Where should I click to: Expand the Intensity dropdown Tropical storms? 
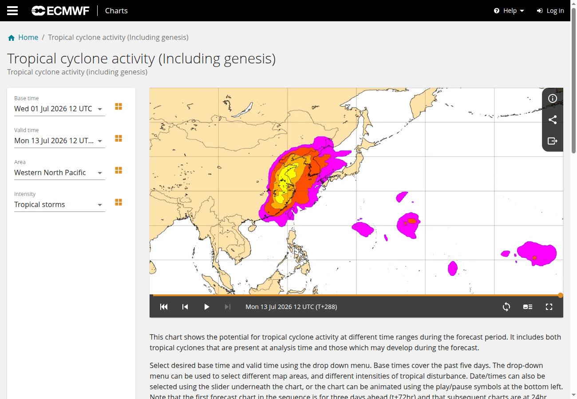pos(59,205)
